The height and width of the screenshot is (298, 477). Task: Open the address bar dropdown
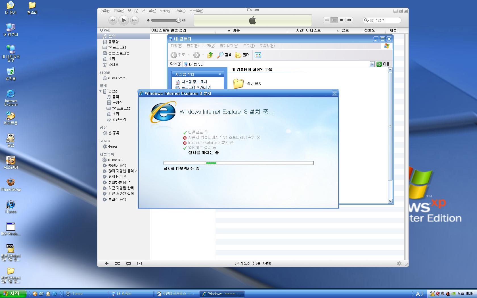point(372,64)
